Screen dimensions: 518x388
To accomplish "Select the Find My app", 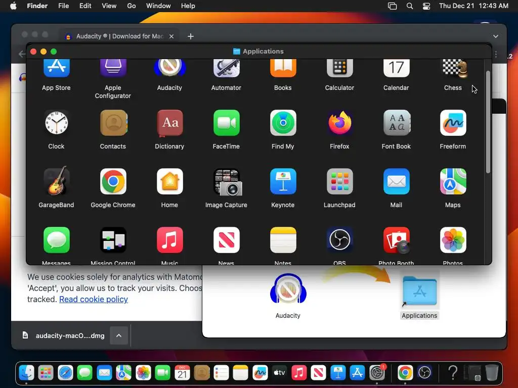I will (x=283, y=123).
